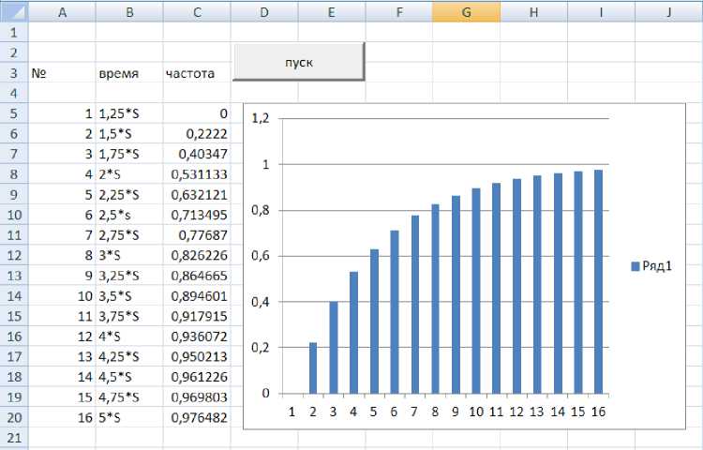Select row 21 header

pyautogui.click(x=14, y=438)
